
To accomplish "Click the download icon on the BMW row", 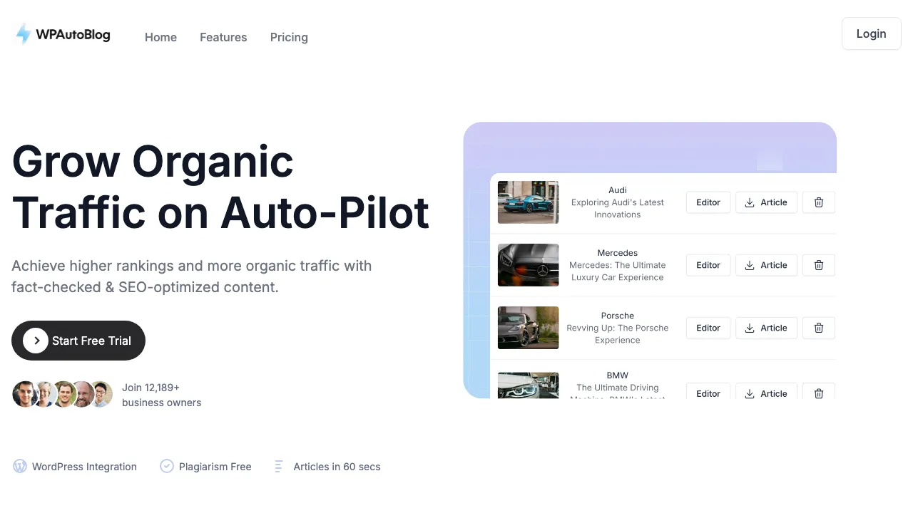I will [749, 393].
